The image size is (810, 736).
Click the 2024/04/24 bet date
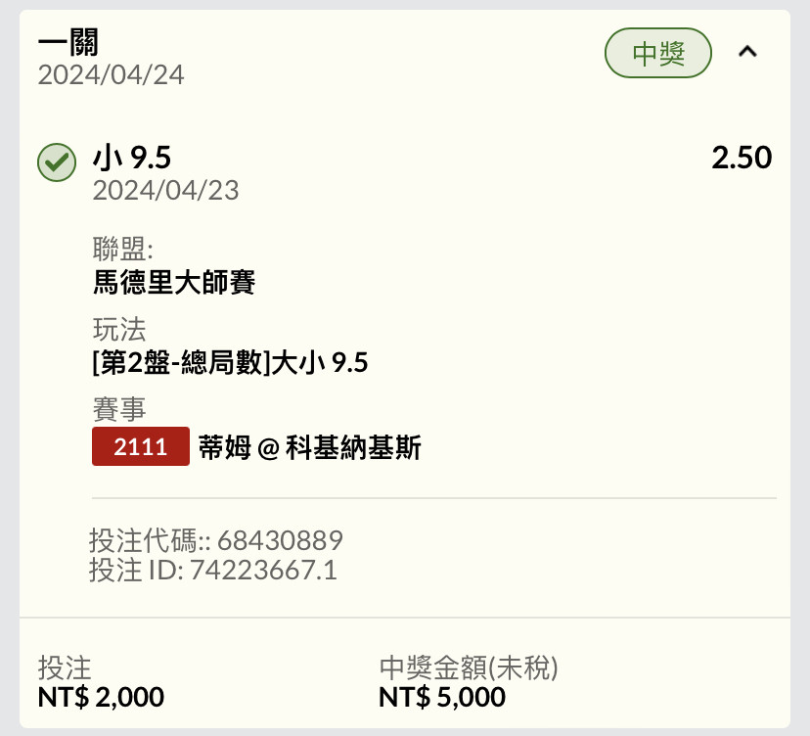(111, 75)
